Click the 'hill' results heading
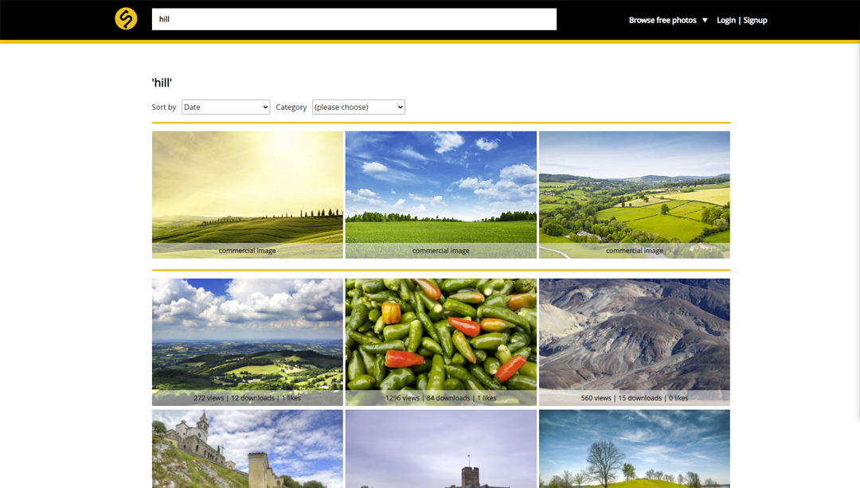Screen dimensions: 860x488 (162, 83)
